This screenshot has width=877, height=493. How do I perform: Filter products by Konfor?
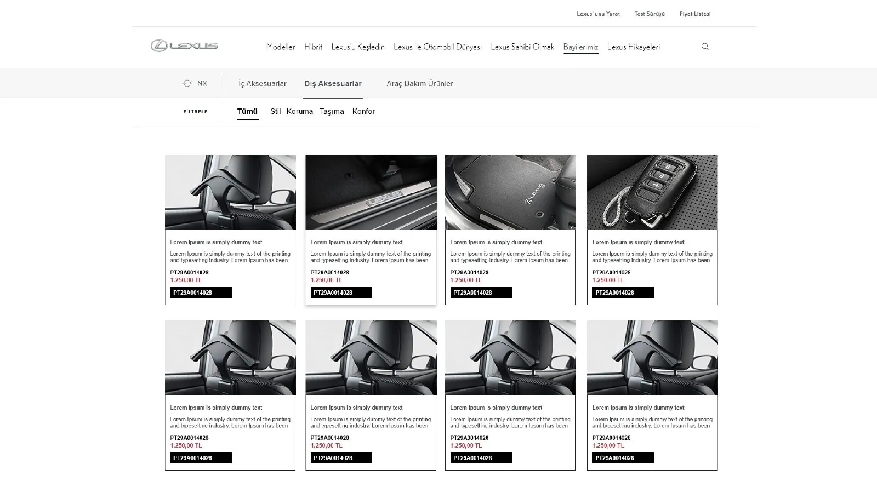click(x=363, y=111)
